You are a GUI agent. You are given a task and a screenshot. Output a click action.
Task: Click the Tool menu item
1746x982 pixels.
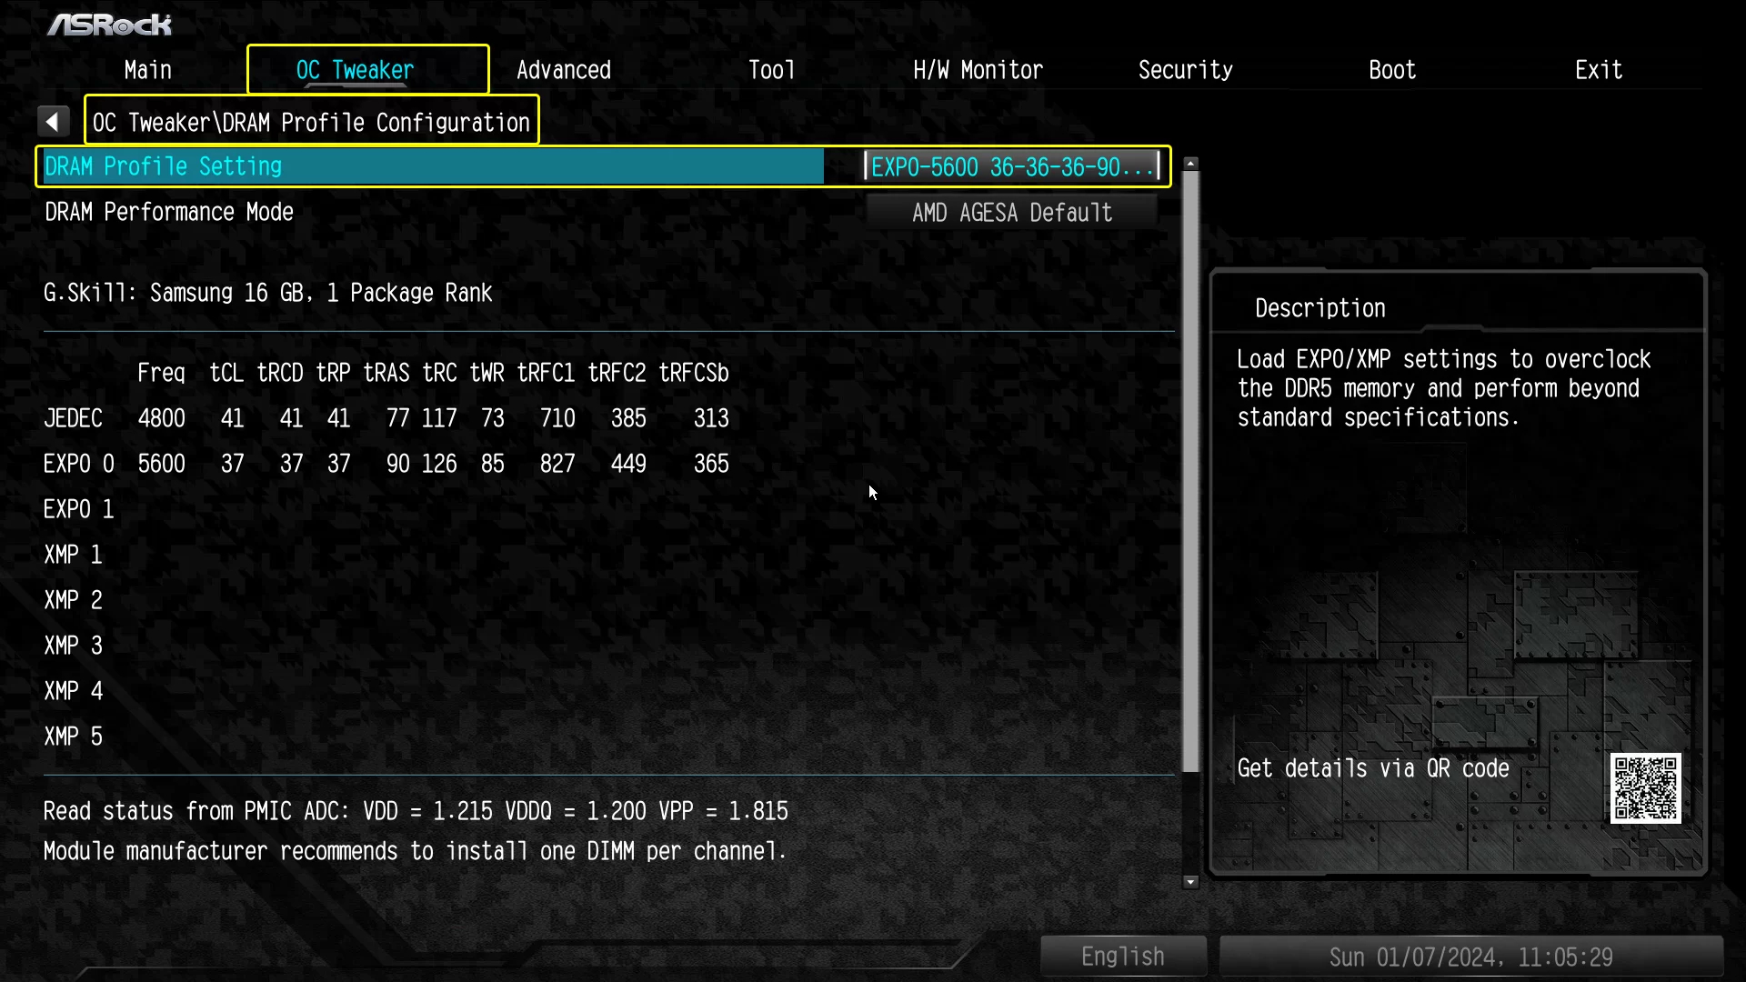click(770, 69)
